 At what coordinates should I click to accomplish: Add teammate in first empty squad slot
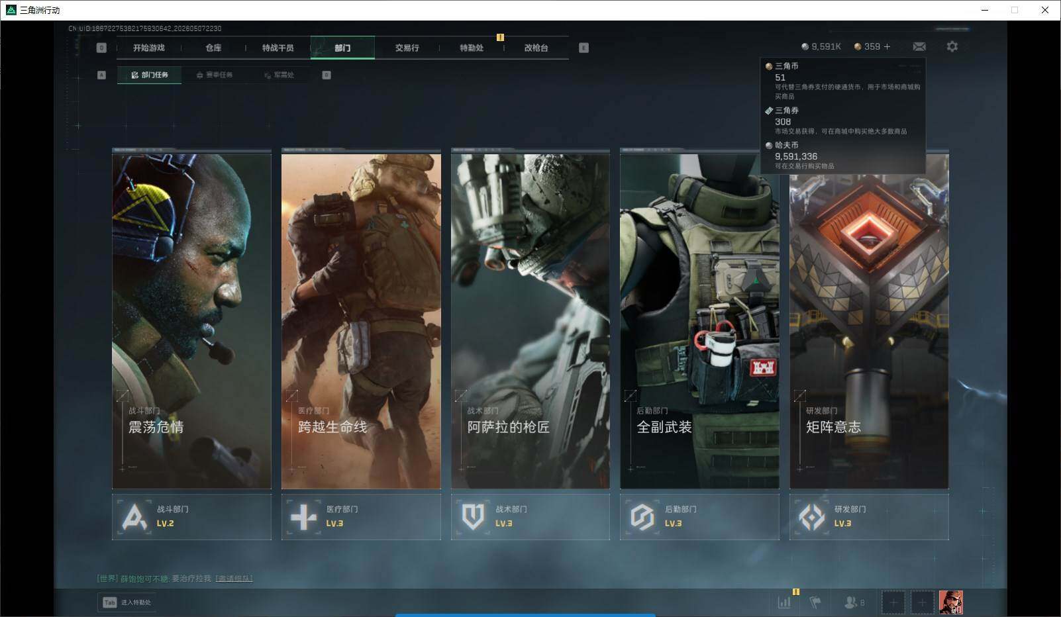click(x=893, y=602)
